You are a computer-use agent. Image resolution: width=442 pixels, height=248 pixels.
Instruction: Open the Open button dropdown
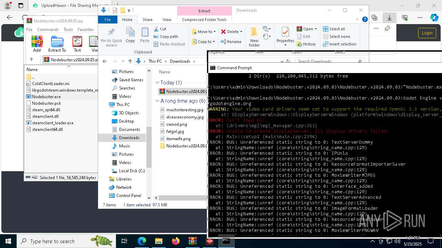(x=316, y=29)
